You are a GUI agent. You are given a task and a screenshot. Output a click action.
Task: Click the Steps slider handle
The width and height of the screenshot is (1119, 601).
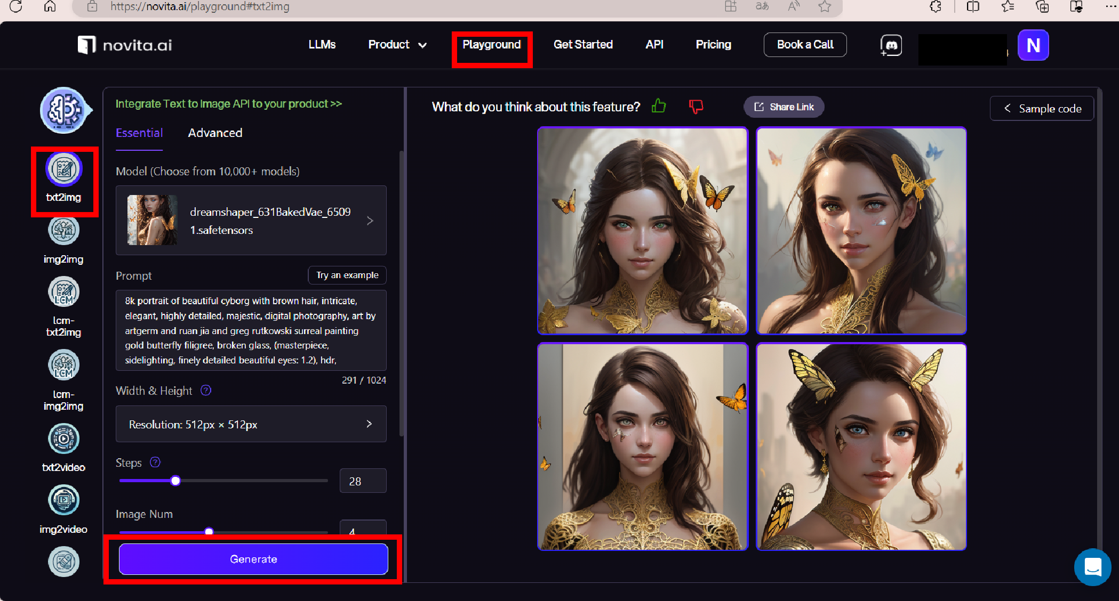tap(175, 481)
